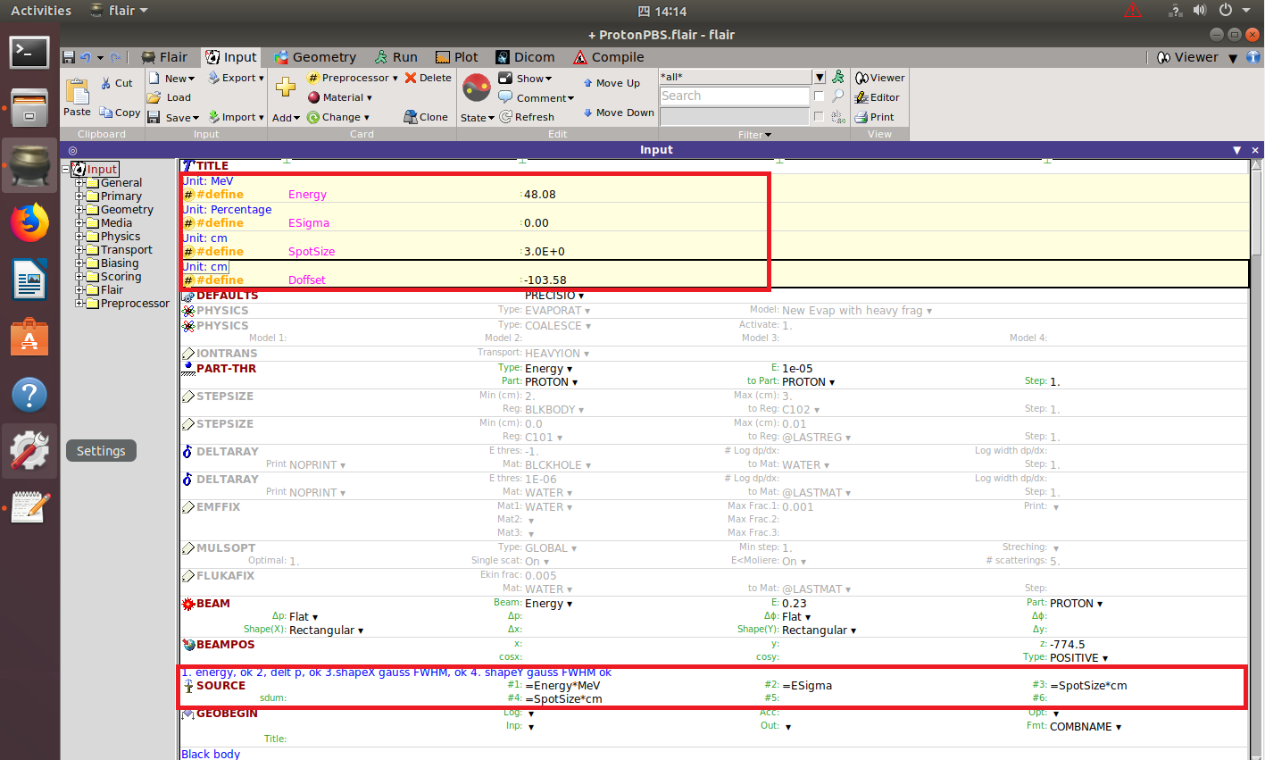Delete the selected card
Image resolution: width=1265 pixels, height=760 pixels.
pyautogui.click(x=429, y=78)
